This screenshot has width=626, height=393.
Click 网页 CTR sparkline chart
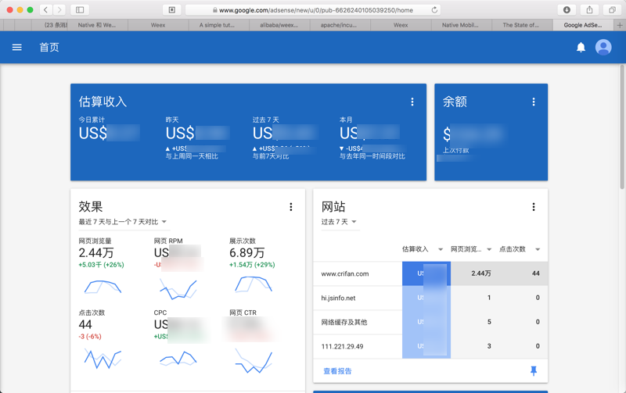254,361
